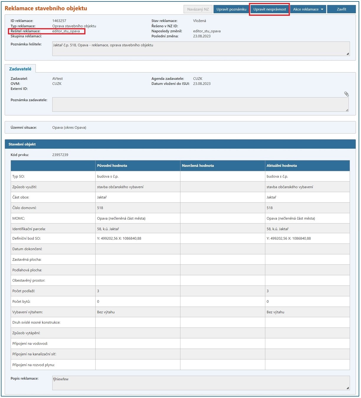The image size is (361, 398).
Task: Switch to the Zadavatelé tab
Action: tap(20, 69)
